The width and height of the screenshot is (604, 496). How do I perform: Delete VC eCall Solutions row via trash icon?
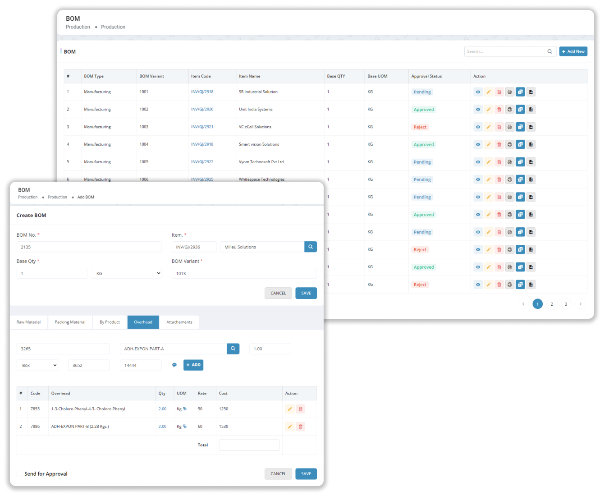pos(499,127)
